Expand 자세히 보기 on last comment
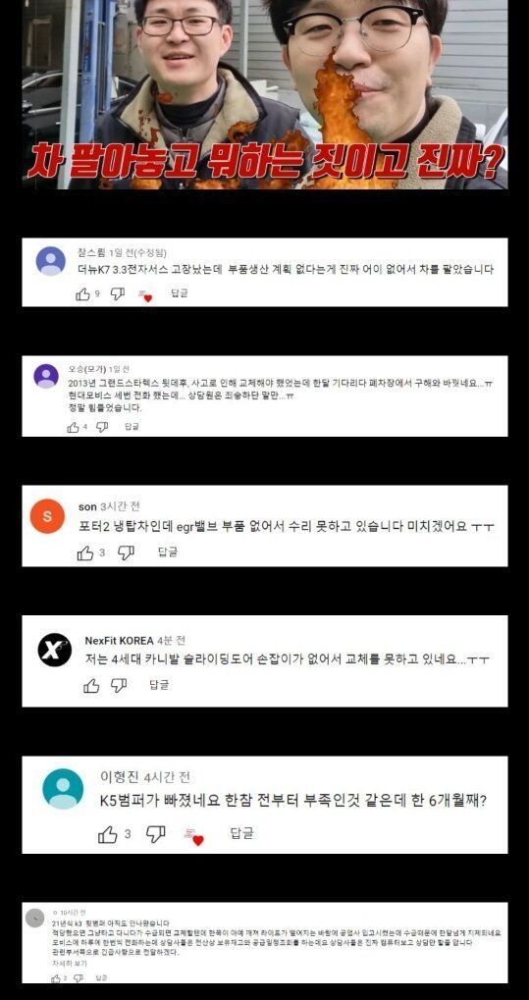 (63, 963)
